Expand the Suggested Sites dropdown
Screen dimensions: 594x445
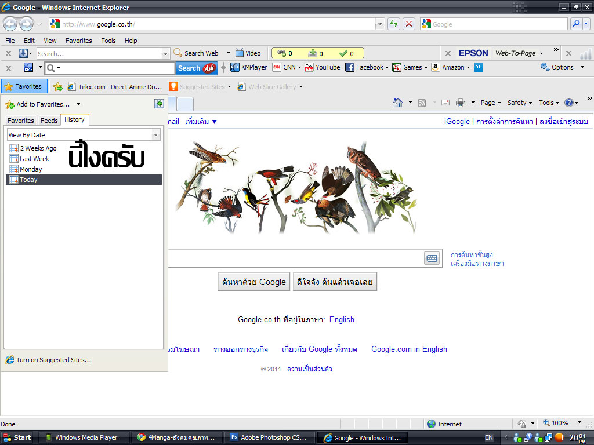point(229,87)
